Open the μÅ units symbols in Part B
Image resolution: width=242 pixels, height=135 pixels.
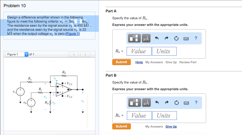point(146,103)
